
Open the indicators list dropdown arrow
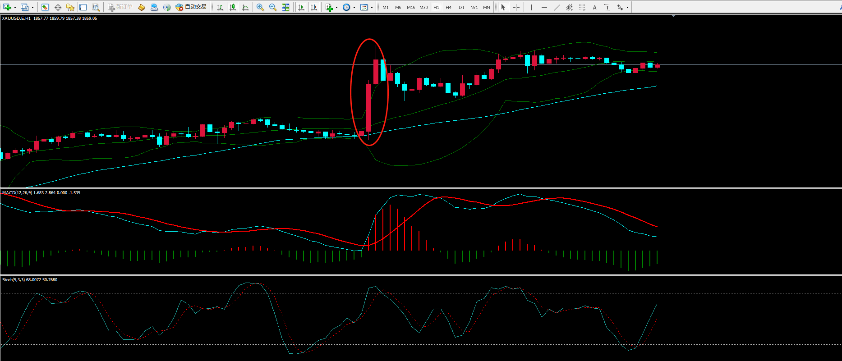click(x=336, y=8)
